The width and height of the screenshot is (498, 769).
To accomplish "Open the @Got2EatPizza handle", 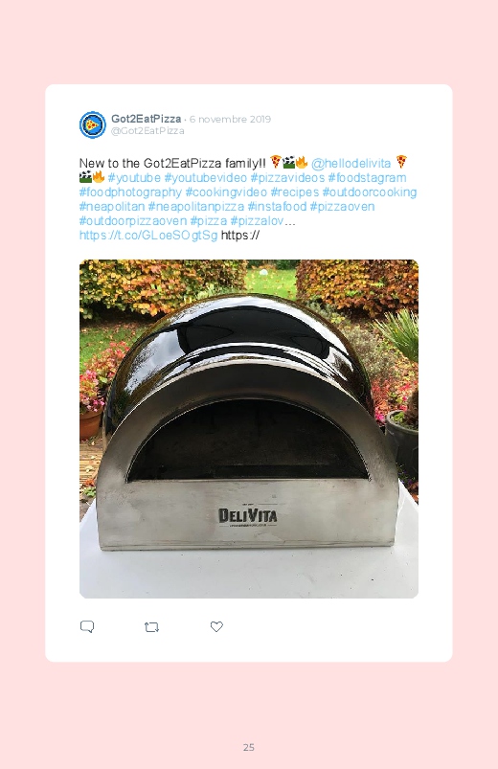I will click(147, 131).
